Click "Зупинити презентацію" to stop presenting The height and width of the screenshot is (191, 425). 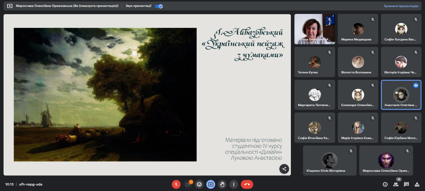401,6
